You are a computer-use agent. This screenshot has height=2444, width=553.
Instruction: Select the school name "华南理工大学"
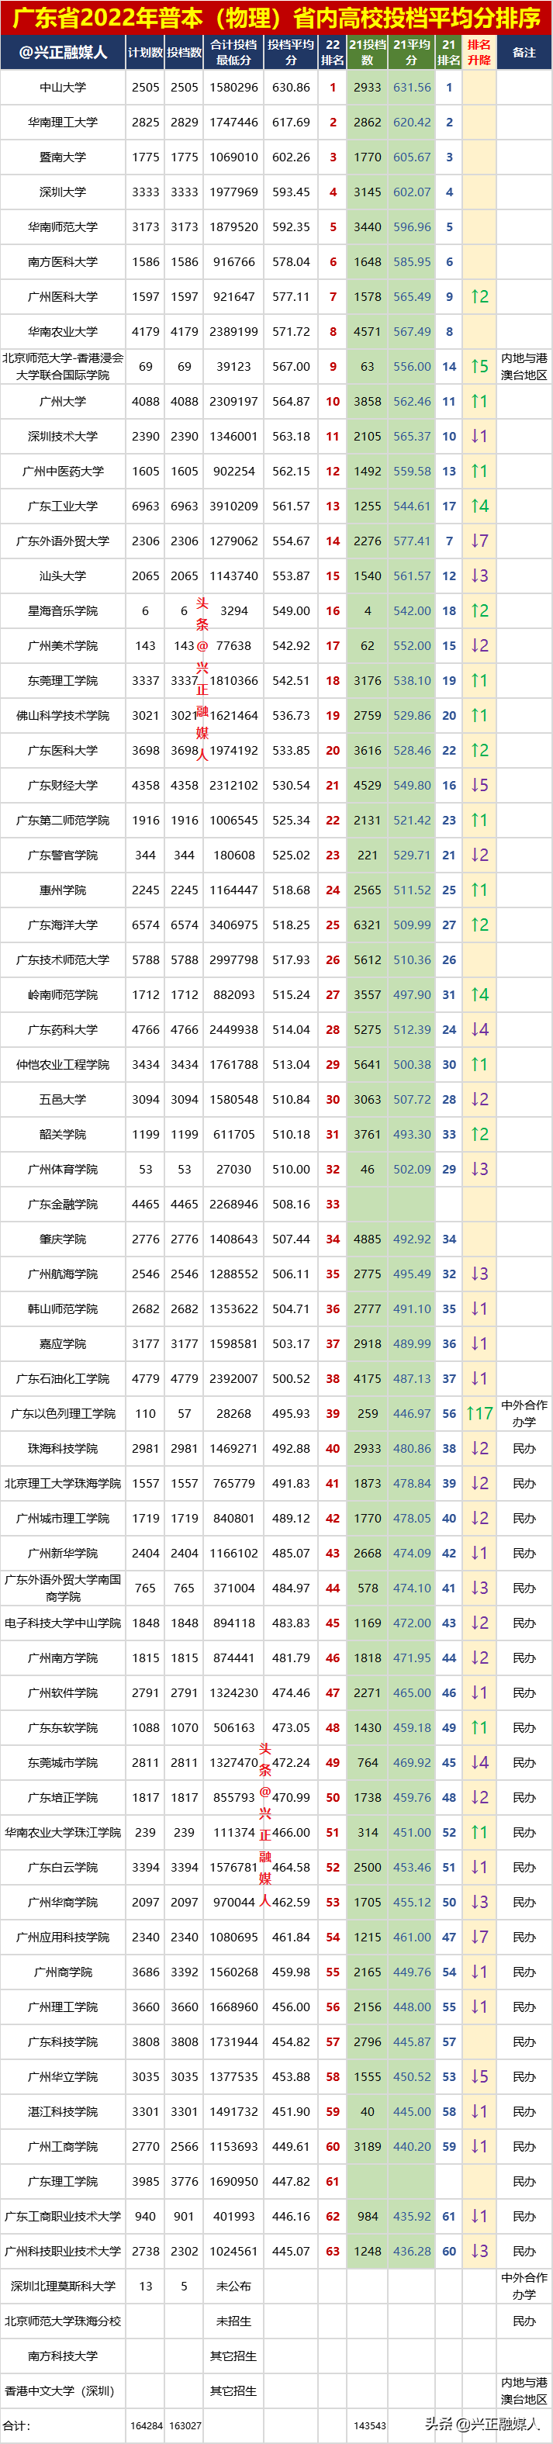click(x=63, y=123)
